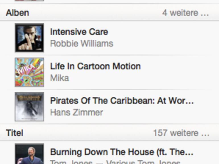Open the Intensive Care album cover thumbnail
The width and height of the screenshot is (219, 164).
pos(29,38)
